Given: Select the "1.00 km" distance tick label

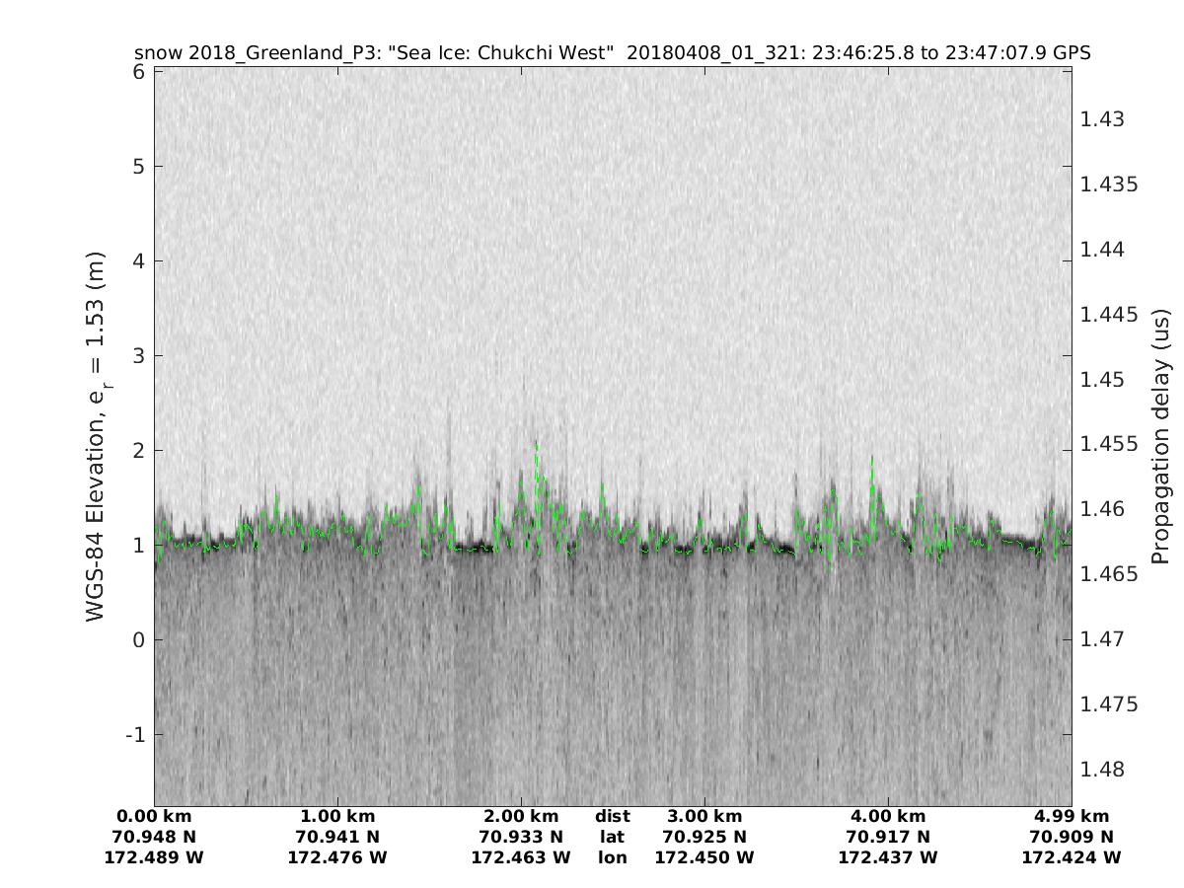Looking at the screenshot, I should click(337, 816).
